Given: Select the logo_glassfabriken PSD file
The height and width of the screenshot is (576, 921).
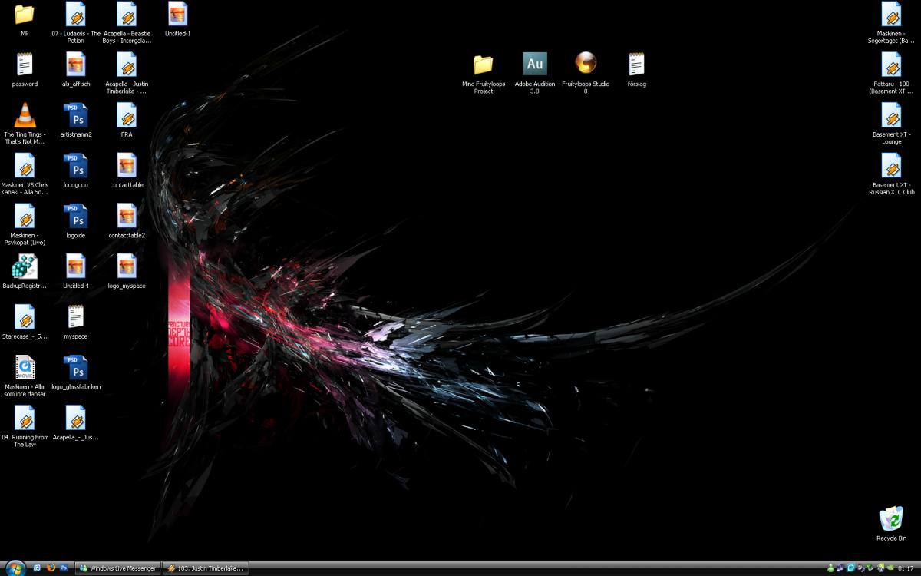Looking at the screenshot, I should point(75,367).
